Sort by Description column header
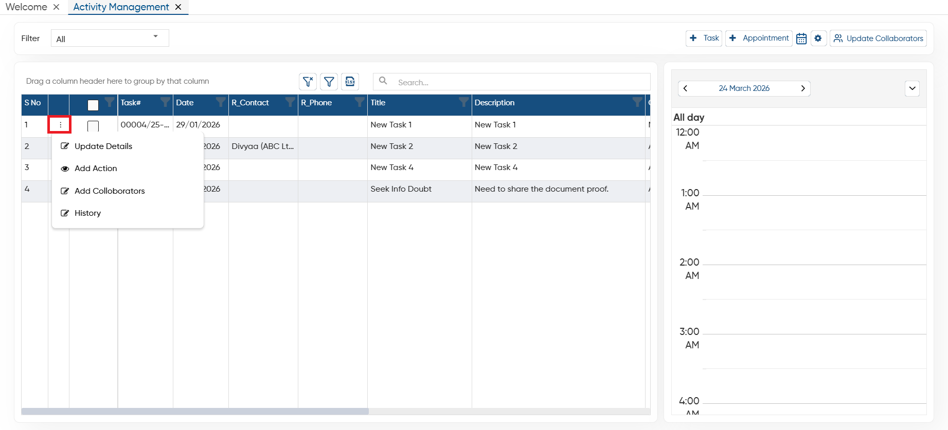948x430 pixels. [x=494, y=103]
